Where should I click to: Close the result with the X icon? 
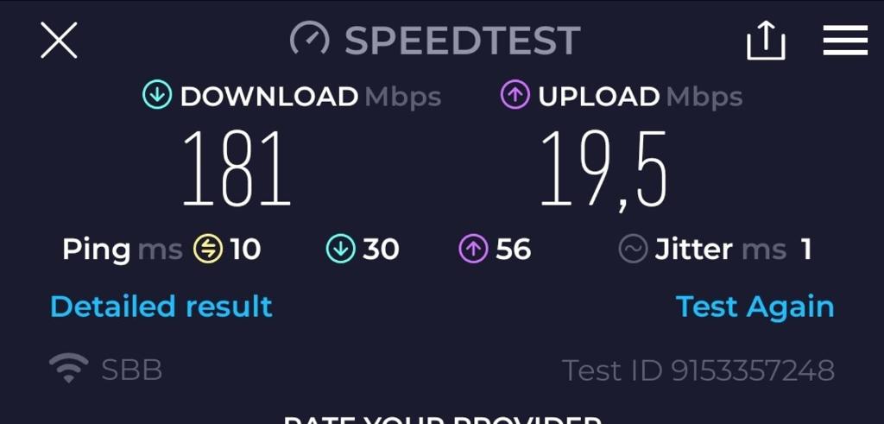(x=59, y=41)
